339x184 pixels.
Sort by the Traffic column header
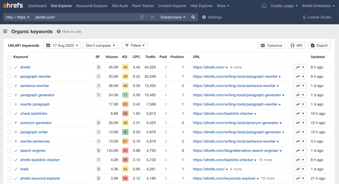[150, 57]
